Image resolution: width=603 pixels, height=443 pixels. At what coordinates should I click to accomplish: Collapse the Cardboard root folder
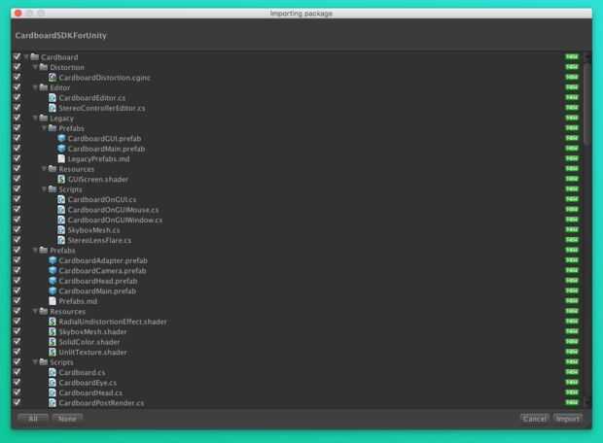click(x=26, y=57)
